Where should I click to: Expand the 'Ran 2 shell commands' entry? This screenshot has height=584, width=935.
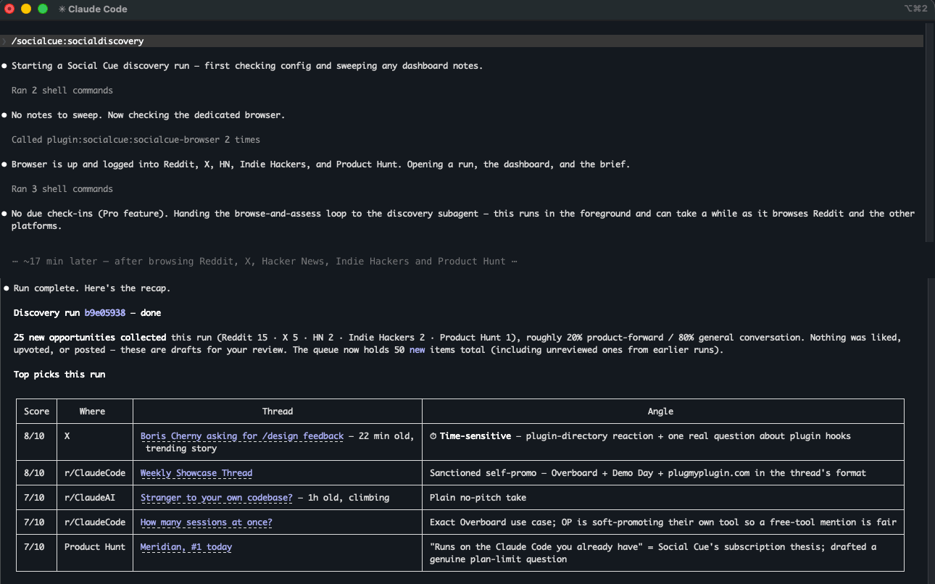click(62, 91)
